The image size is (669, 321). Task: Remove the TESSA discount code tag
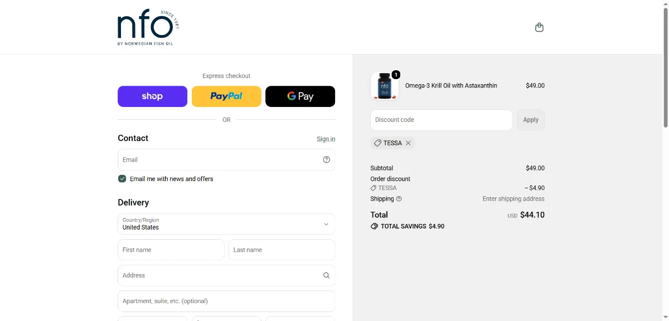[408, 143]
